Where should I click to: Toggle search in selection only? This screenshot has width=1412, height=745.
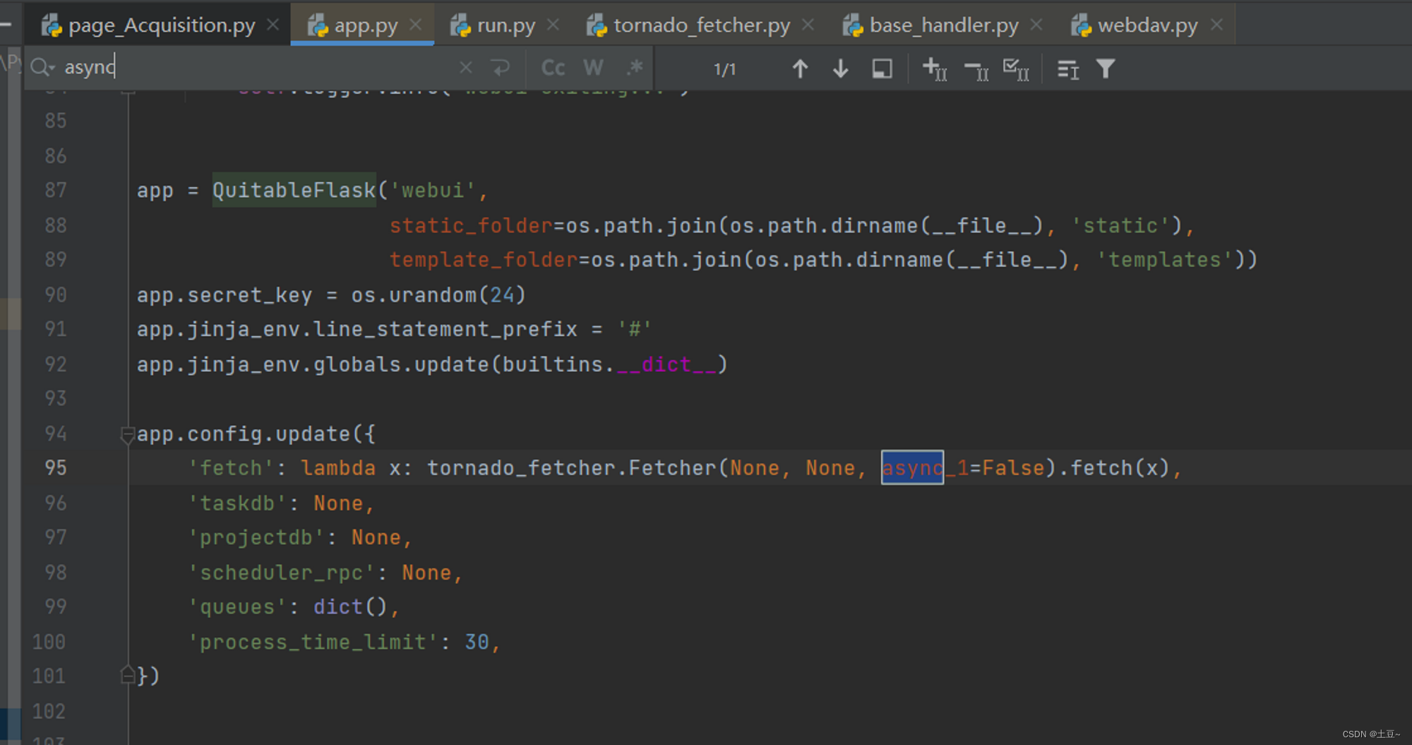tap(1067, 69)
